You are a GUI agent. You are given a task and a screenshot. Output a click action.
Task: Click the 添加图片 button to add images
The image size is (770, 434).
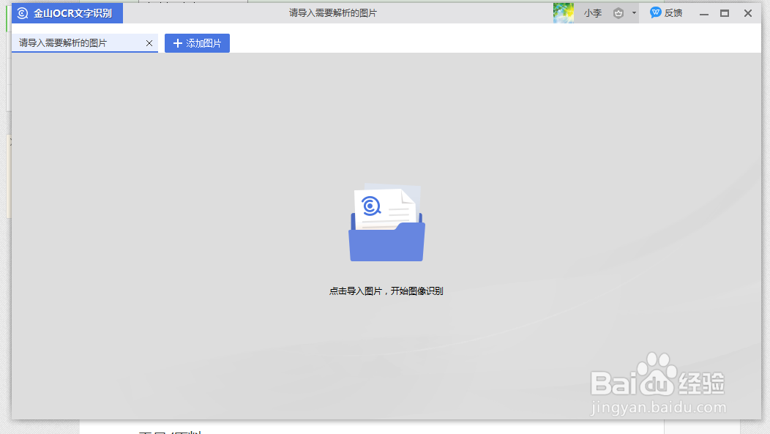tap(197, 43)
